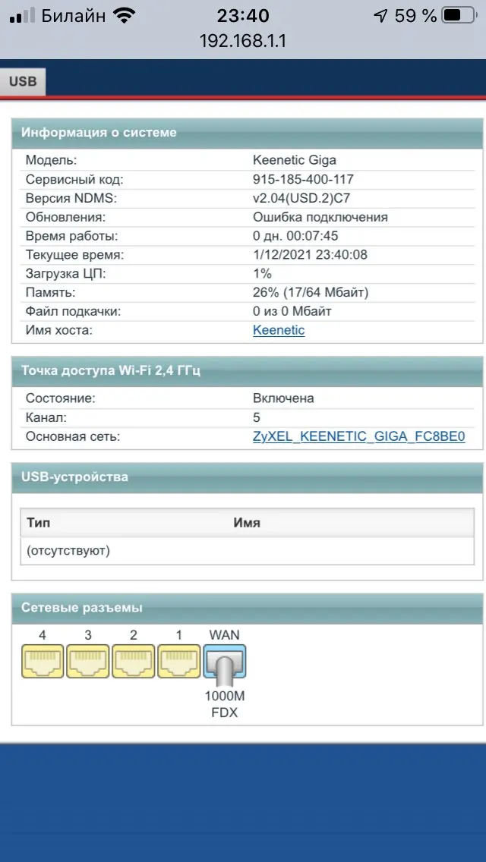The image size is (486, 862).
Task: Select the Текущее время: label
Action: click(75, 254)
